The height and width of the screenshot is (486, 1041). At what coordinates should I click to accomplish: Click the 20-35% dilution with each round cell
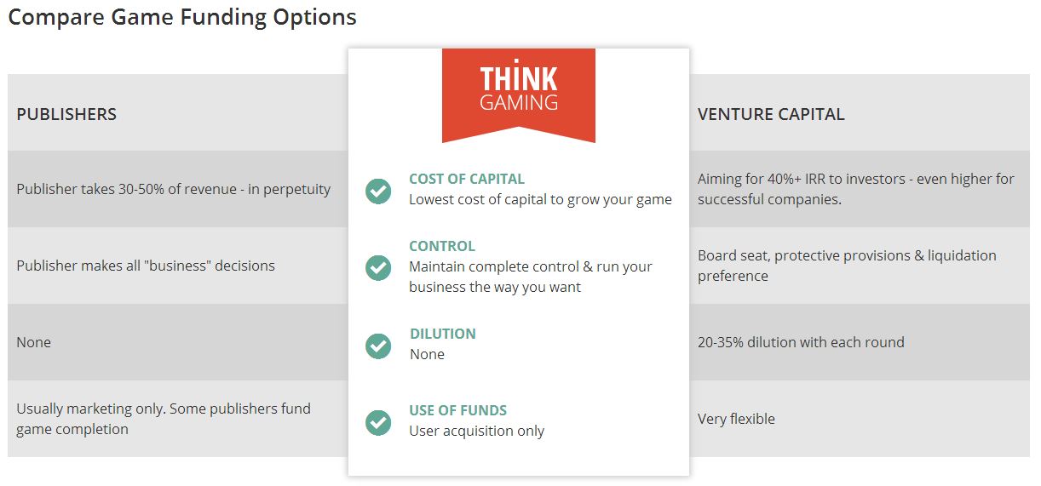(860, 342)
